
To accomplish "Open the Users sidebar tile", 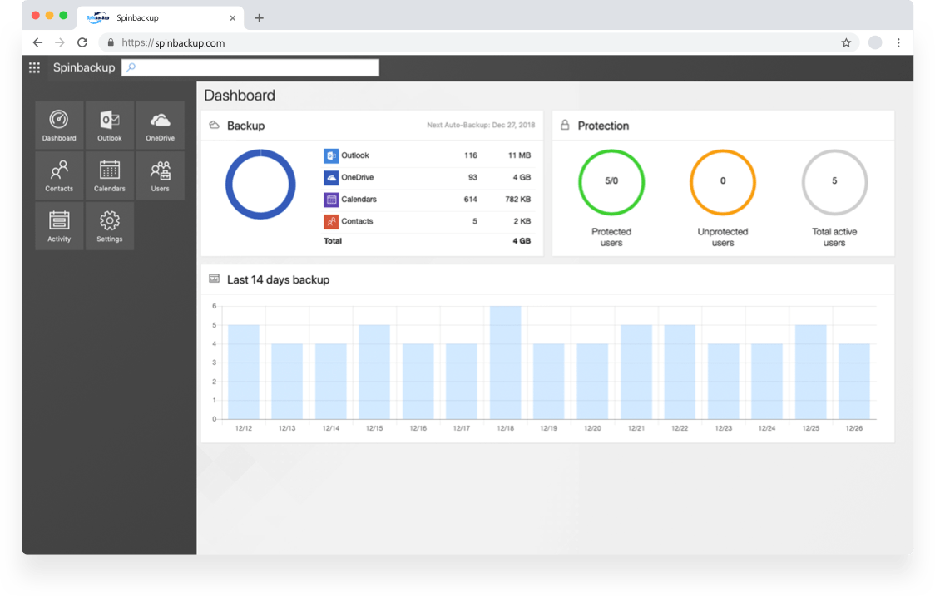I will [161, 175].
